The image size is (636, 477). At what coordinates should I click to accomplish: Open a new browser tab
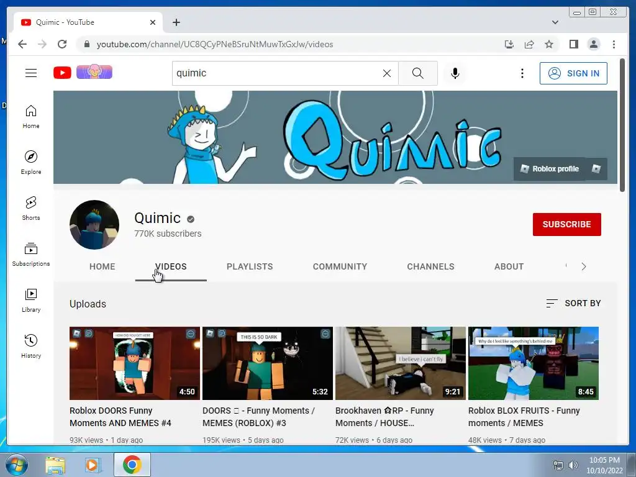coord(176,22)
